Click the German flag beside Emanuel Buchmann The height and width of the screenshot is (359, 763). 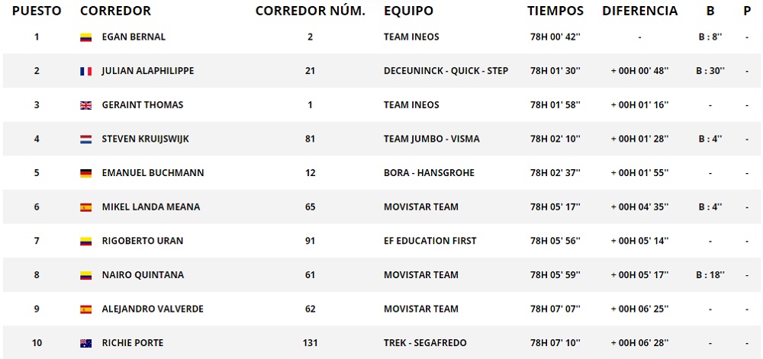pos(86,173)
